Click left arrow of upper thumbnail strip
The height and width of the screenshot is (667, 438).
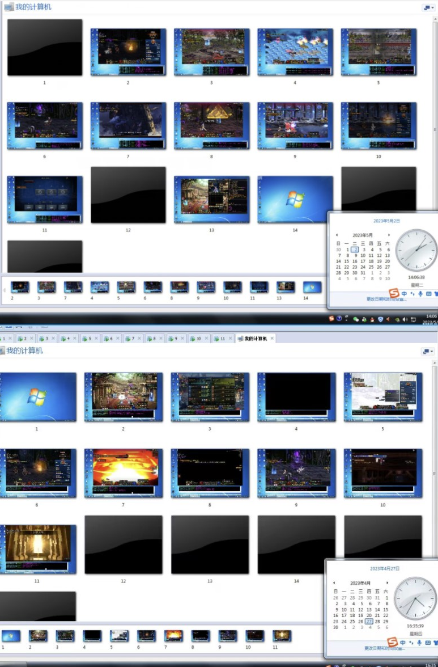(x=4, y=290)
